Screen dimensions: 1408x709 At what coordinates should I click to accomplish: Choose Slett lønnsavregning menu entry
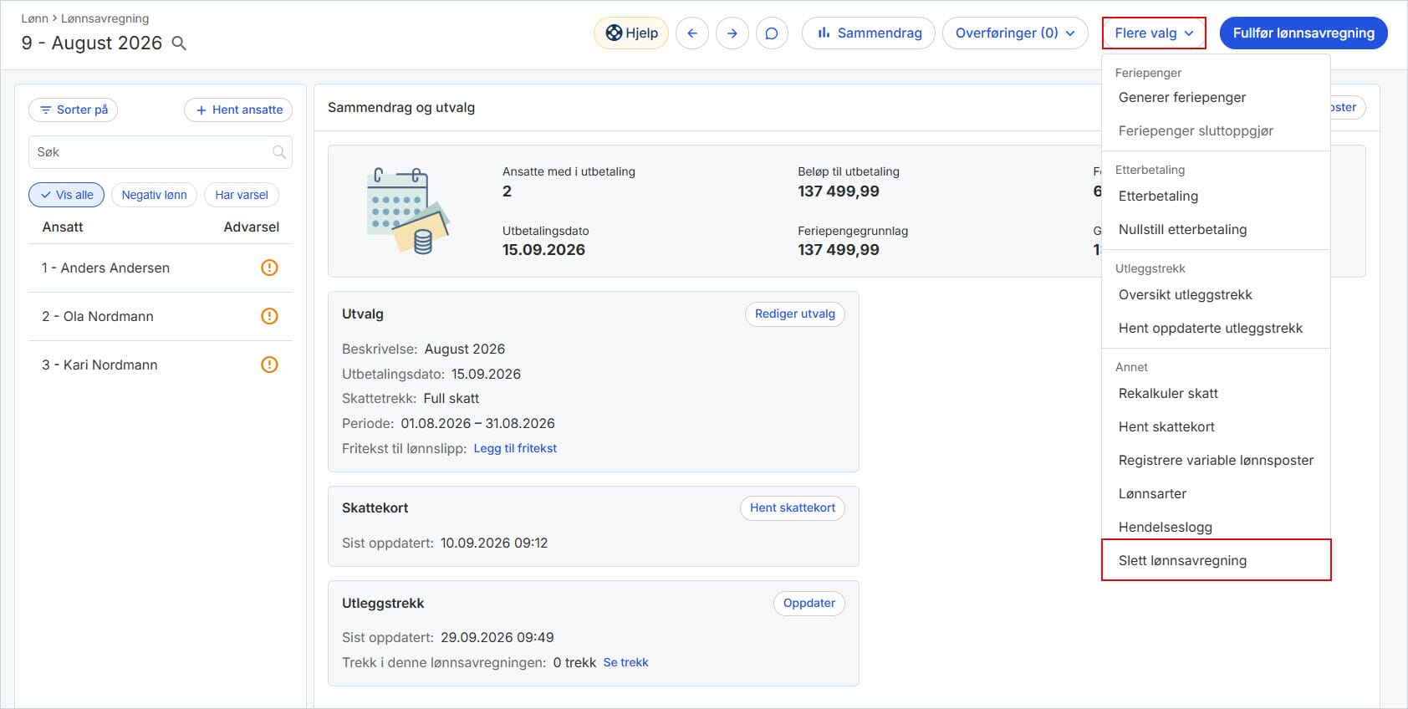tap(1216, 560)
